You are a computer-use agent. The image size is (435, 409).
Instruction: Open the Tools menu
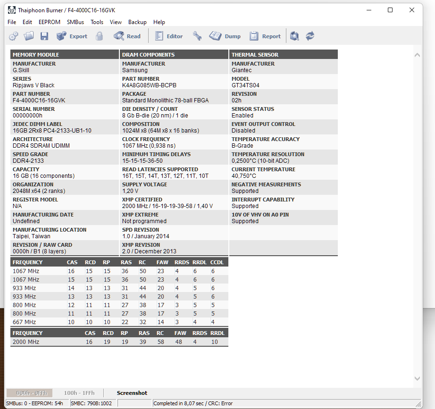97,22
